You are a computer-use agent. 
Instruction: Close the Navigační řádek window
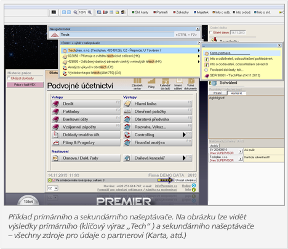point(198,29)
